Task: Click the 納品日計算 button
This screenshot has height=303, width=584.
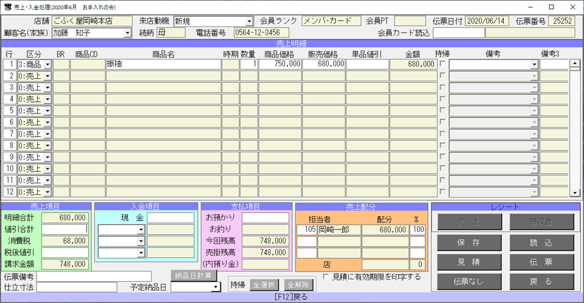Action: [x=195, y=274]
